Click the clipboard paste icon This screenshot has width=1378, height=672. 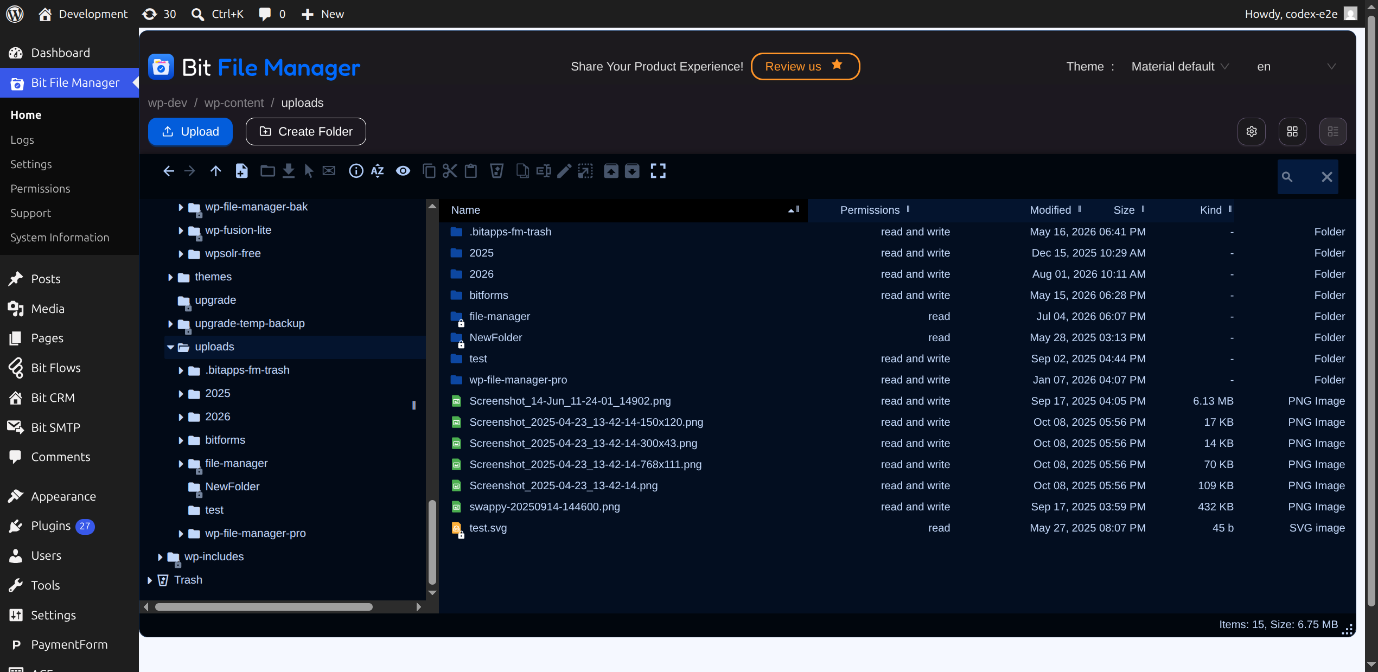pyautogui.click(x=471, y=171)
